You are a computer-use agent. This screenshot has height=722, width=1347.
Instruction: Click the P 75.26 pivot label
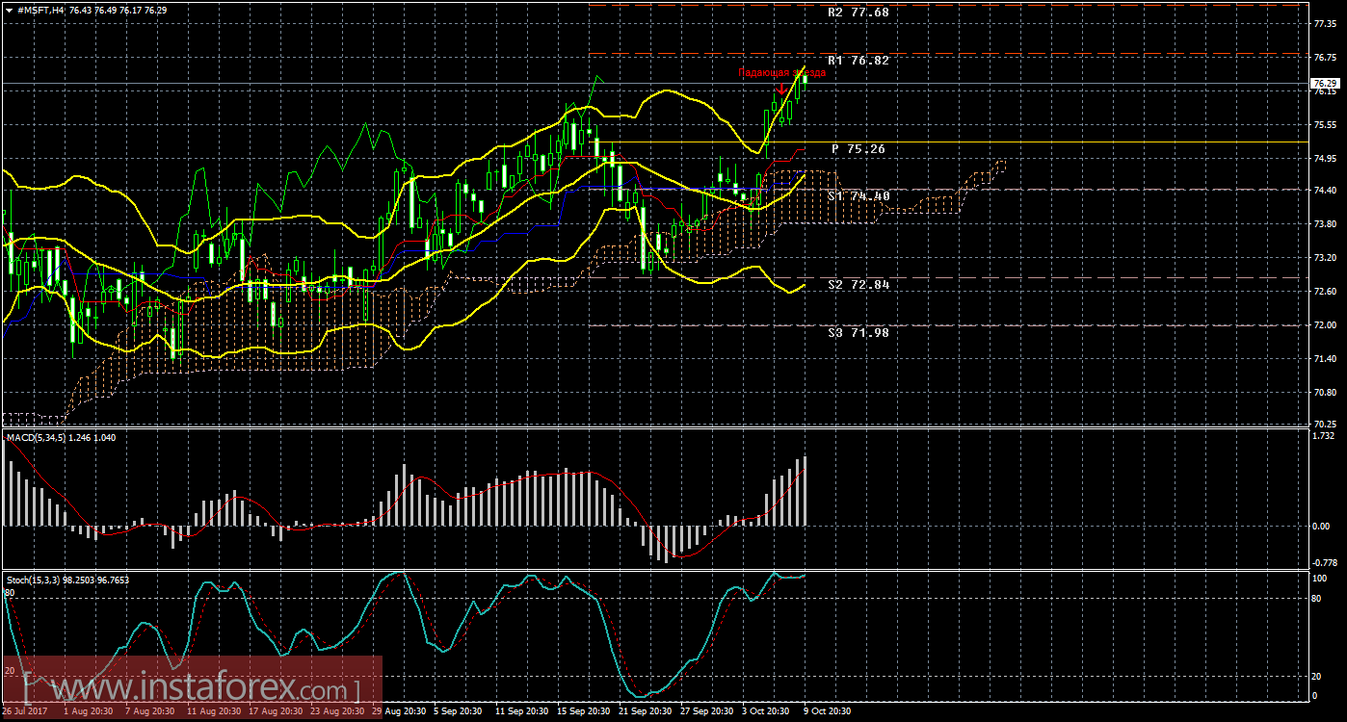pos(858,149)
